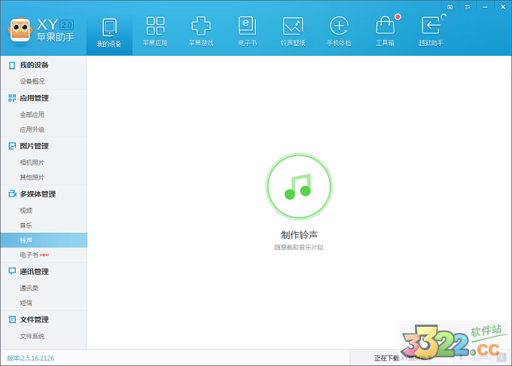The height and width of the screenshot is (366, 512).
Task: Open 通讯录 contacts
Action: (29, 288)
